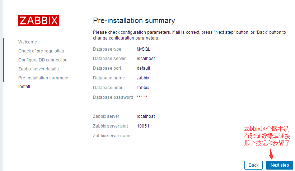Image resolution: width=295 pixels, height=171 pixels.
Task: Click the Next step button
Action: pos(280,165)
